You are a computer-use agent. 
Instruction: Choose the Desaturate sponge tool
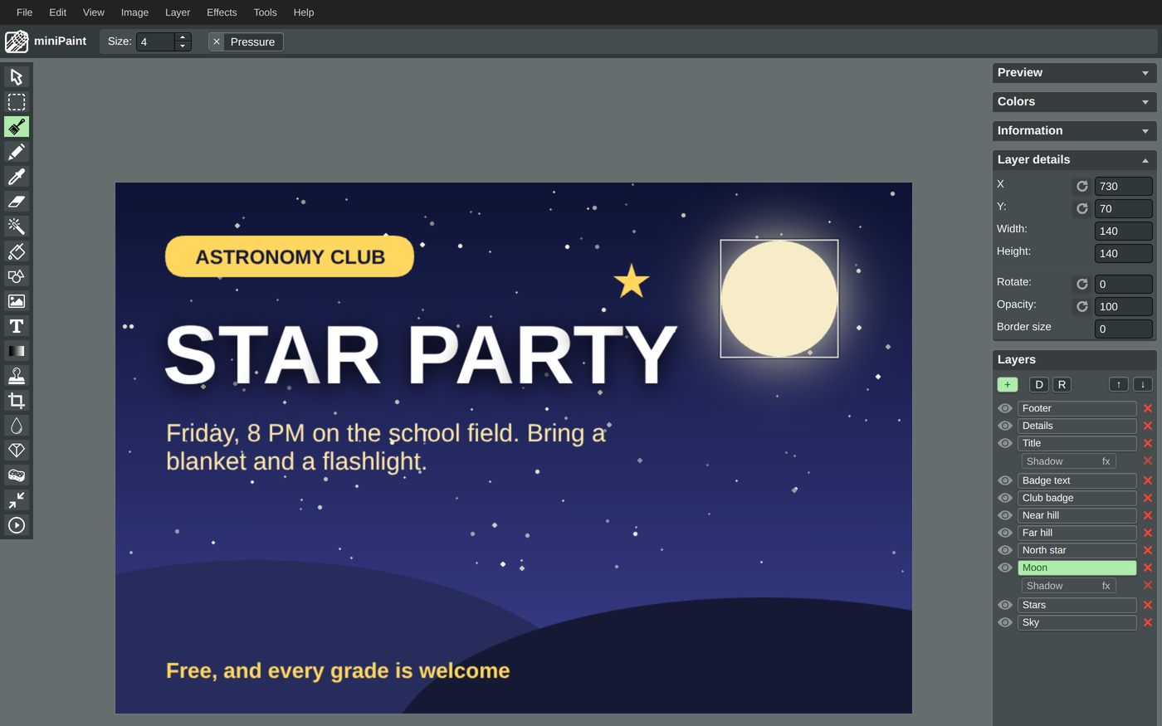(x=17, y=475)
